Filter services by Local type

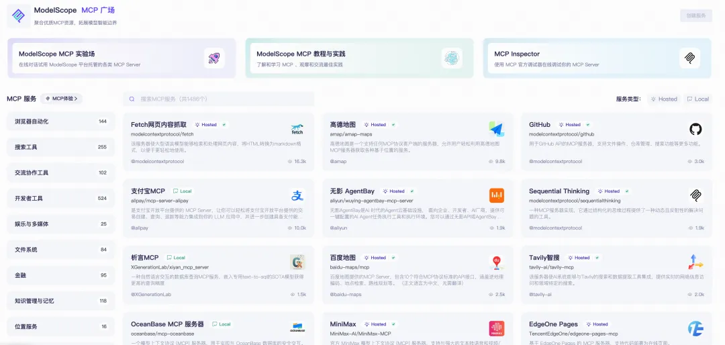tap(697, 99)
